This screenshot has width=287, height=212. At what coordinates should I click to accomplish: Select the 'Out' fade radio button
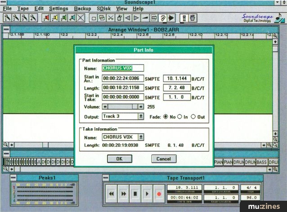pos(194,116)
